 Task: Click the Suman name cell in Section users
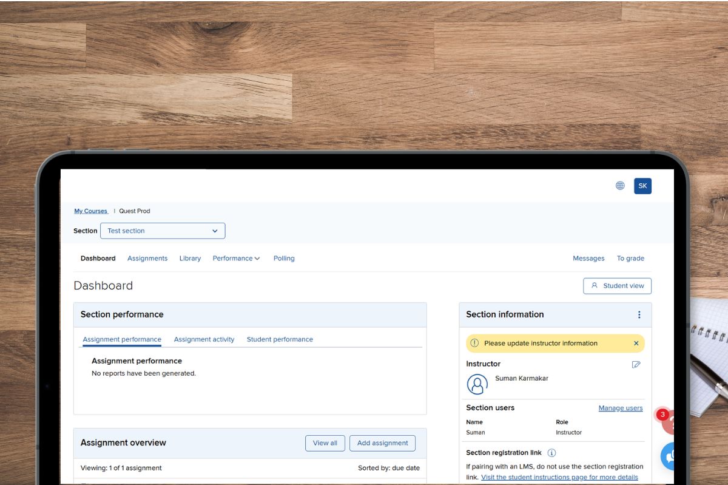476,432
